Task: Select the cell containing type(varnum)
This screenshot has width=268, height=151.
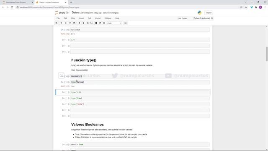Action: click(140, 82)
